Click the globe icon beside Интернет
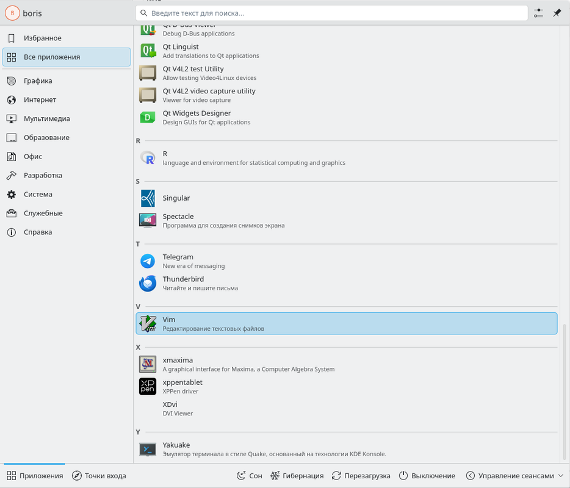The image size is (570, 488). [x=11, y=100]
